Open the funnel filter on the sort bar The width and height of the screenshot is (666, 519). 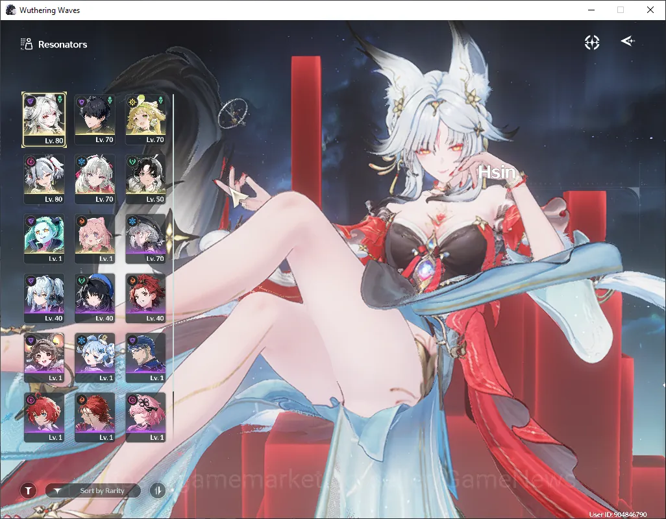(57, 490)
